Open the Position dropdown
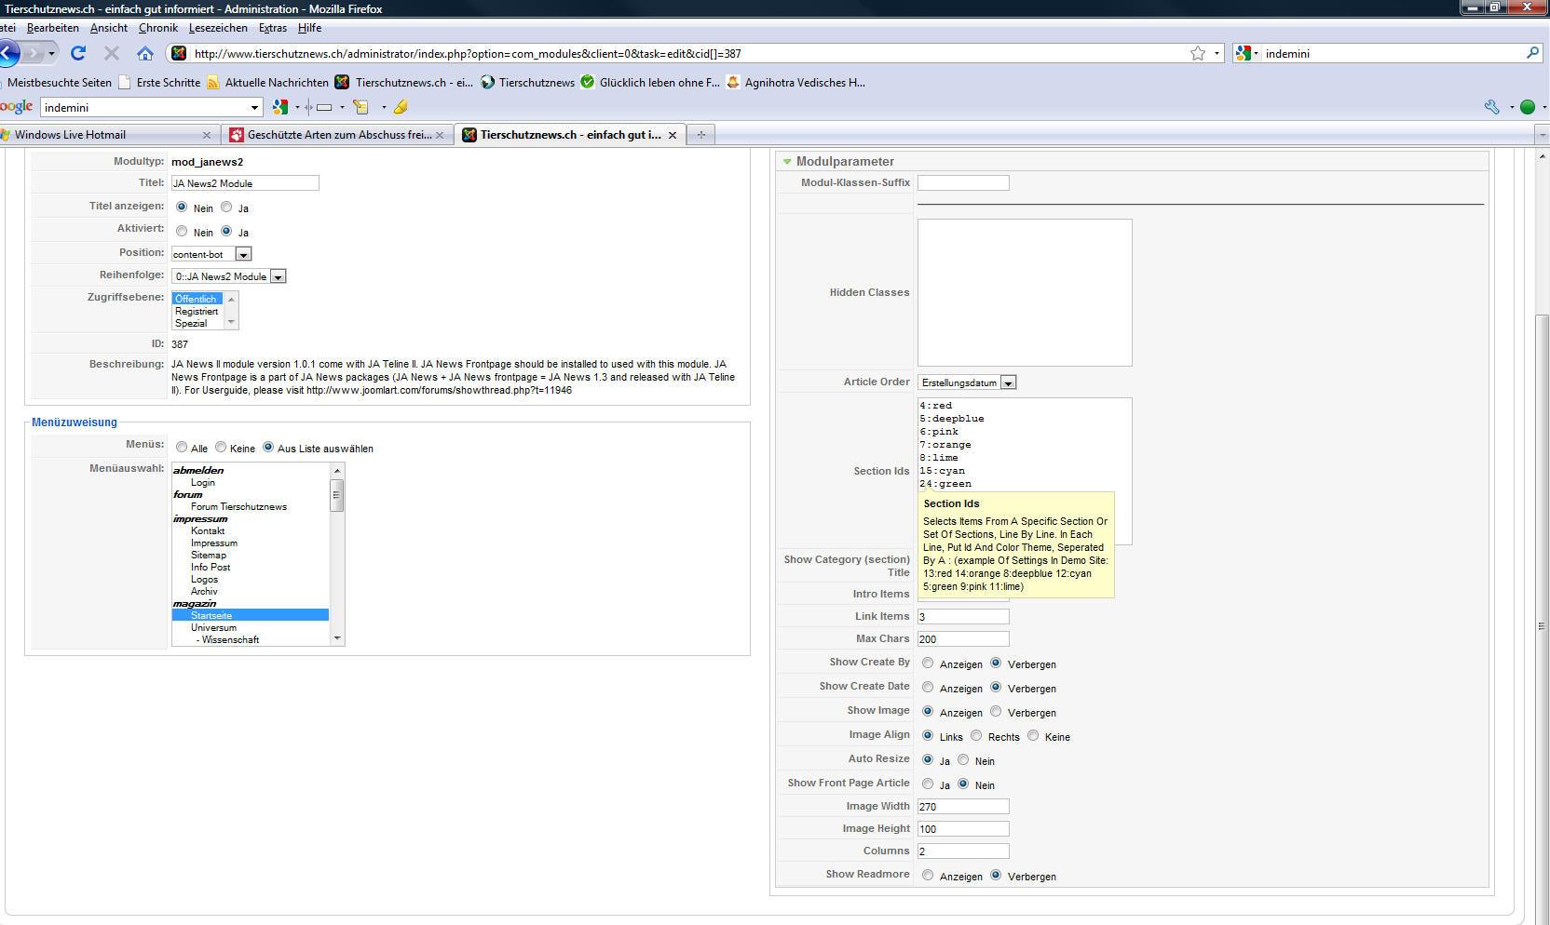Image resolution: width=1550 pixels, height=925 pixels. pyautogui.click(x=243, y=254)
